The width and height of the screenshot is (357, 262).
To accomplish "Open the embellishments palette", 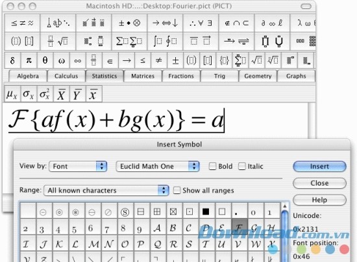I will coord(93,23).
